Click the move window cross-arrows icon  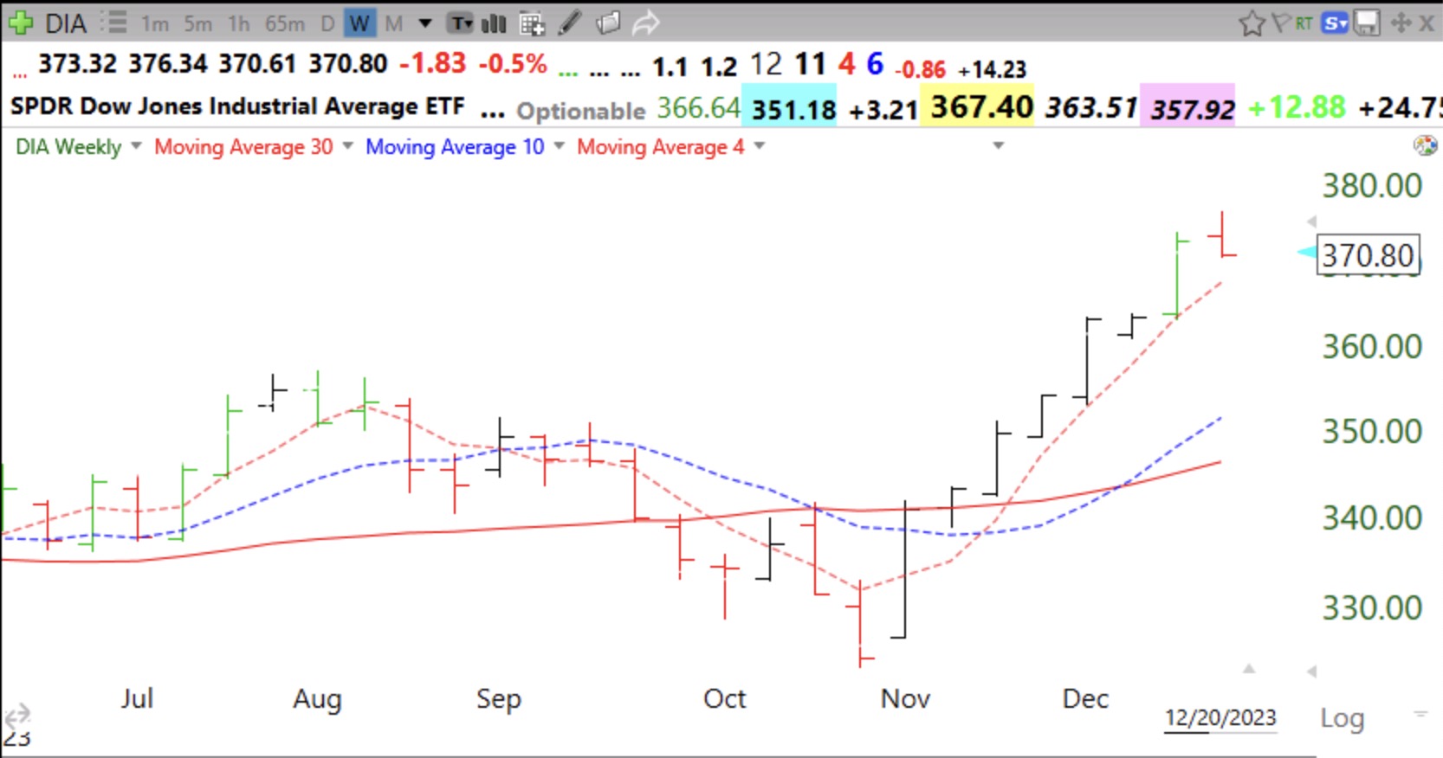click(1401, 23)
